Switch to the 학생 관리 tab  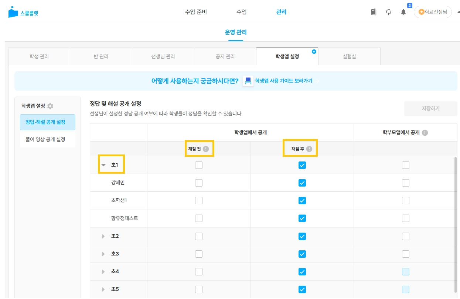pos(39,56)
